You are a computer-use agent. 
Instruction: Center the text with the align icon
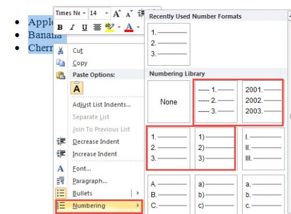(97, 27)
